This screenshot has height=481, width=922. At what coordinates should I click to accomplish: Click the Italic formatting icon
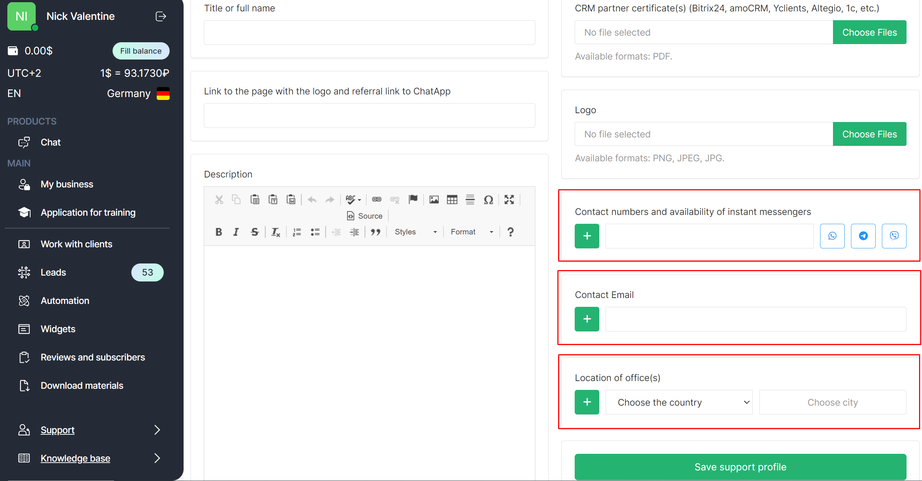coord(236,232)
